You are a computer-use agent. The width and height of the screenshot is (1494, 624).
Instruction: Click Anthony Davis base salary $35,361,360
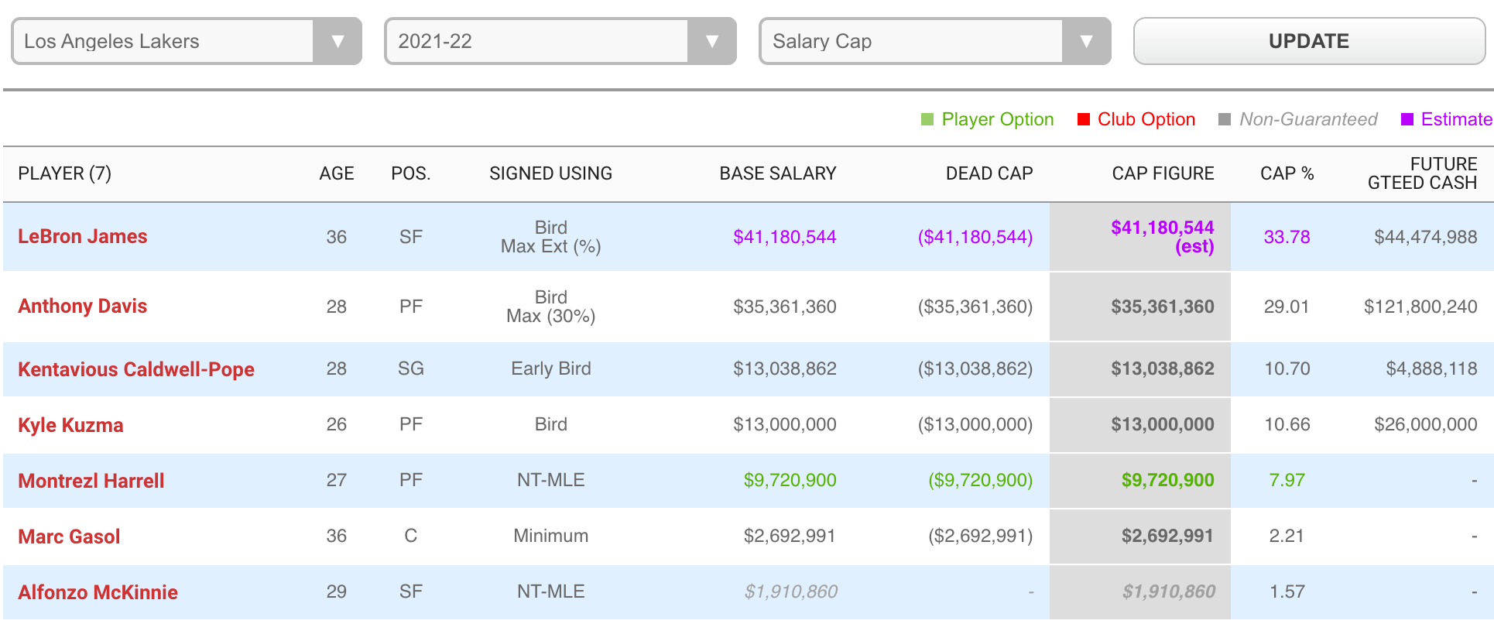tap(785, 307)
